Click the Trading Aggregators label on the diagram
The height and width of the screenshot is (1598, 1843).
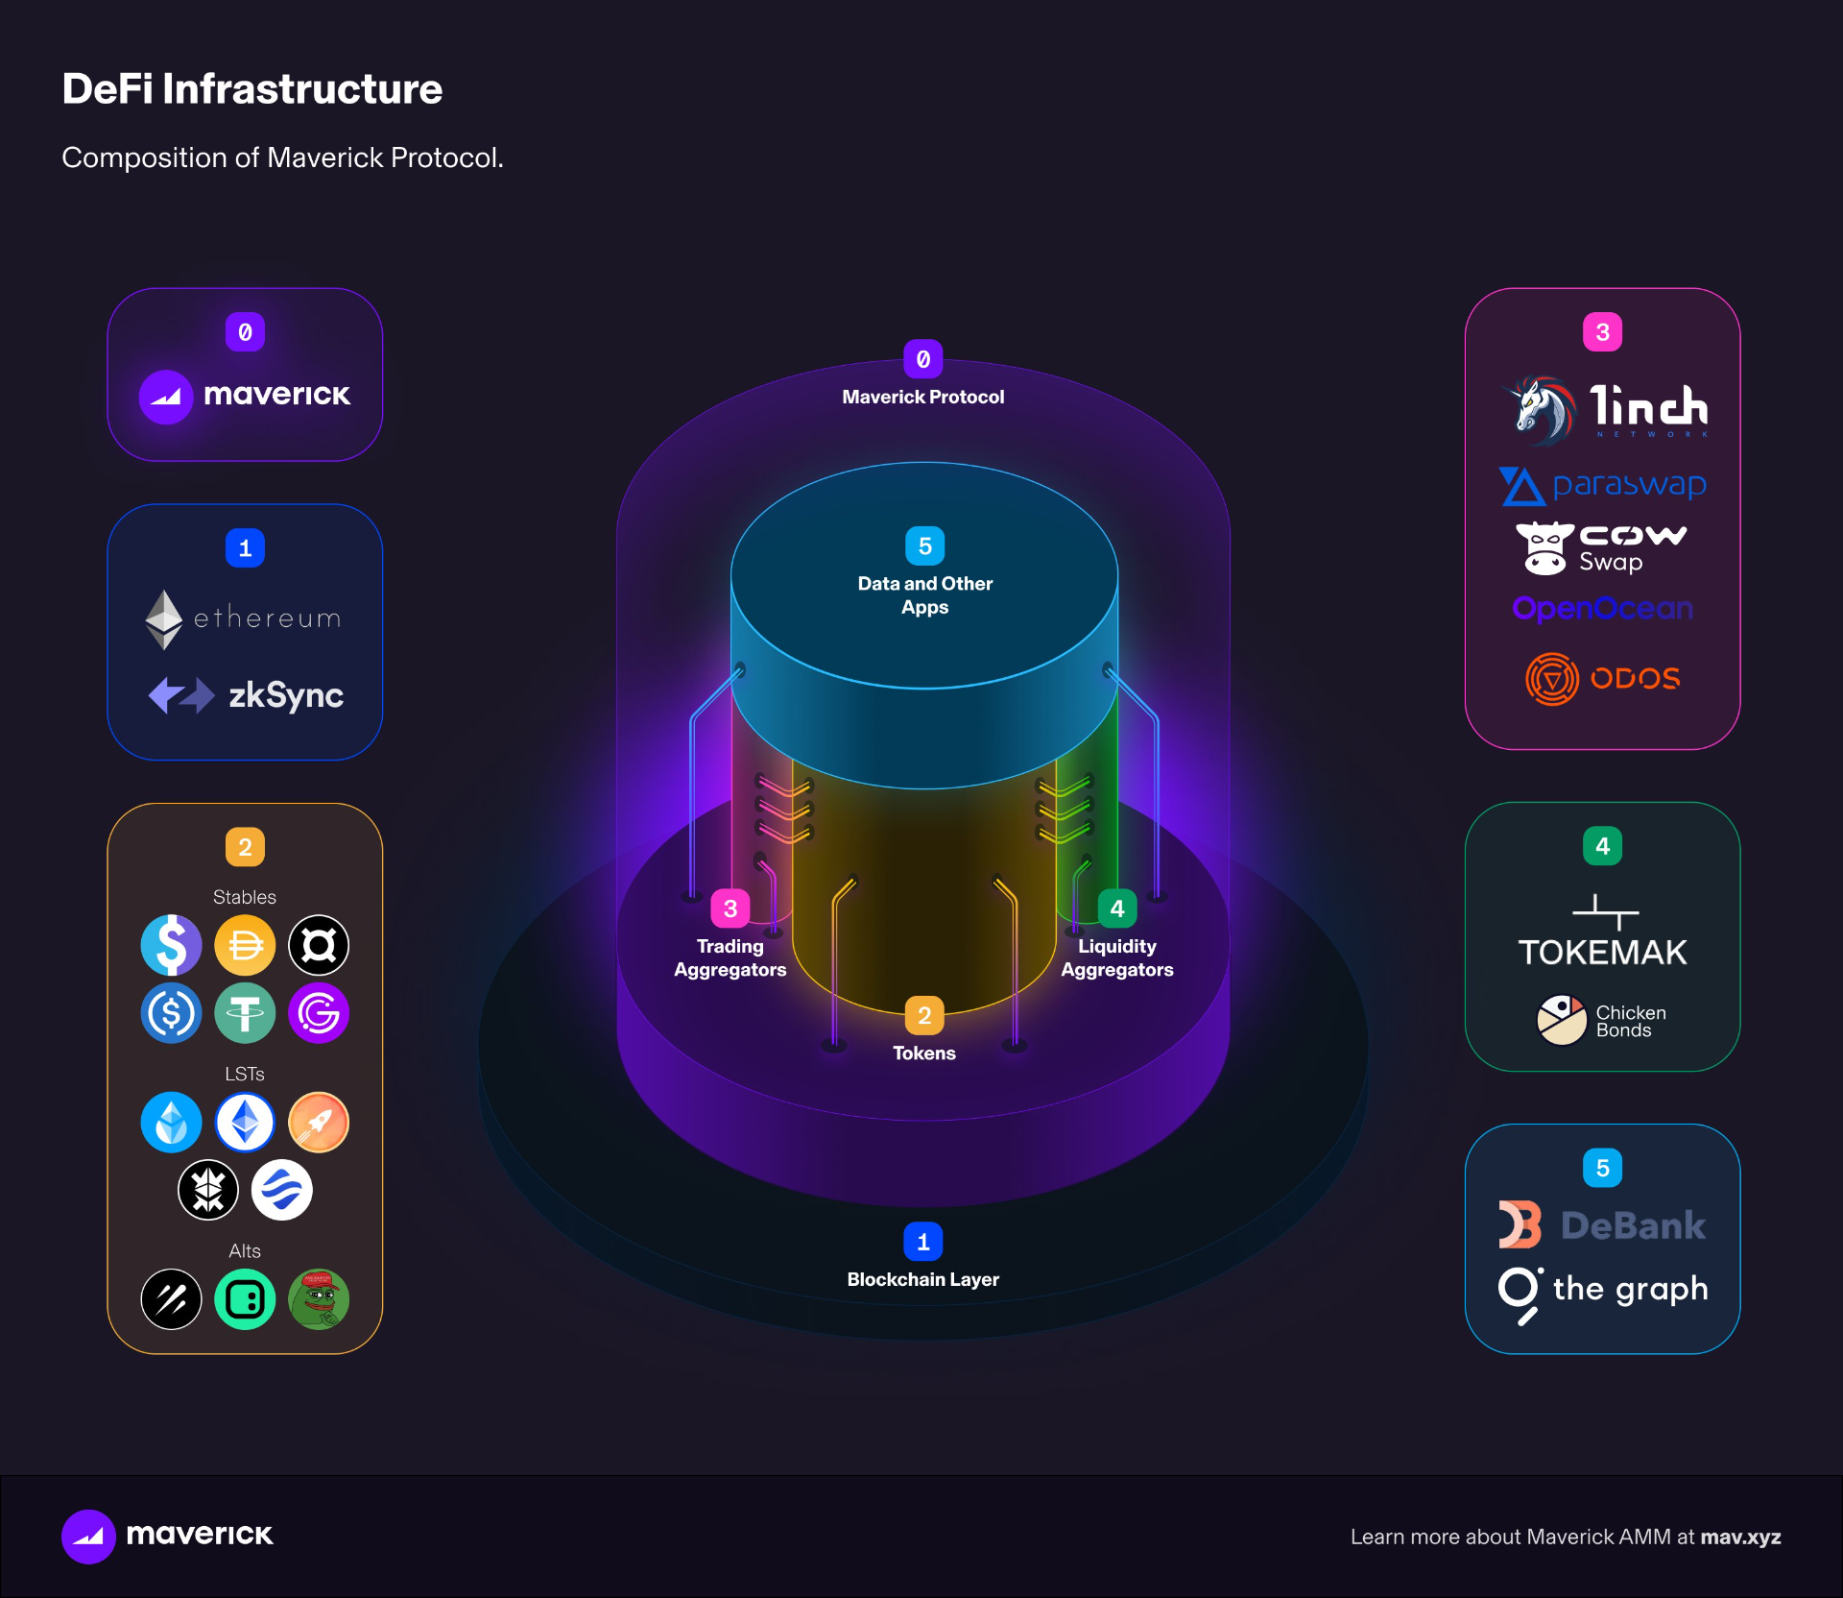click(730, 958)
